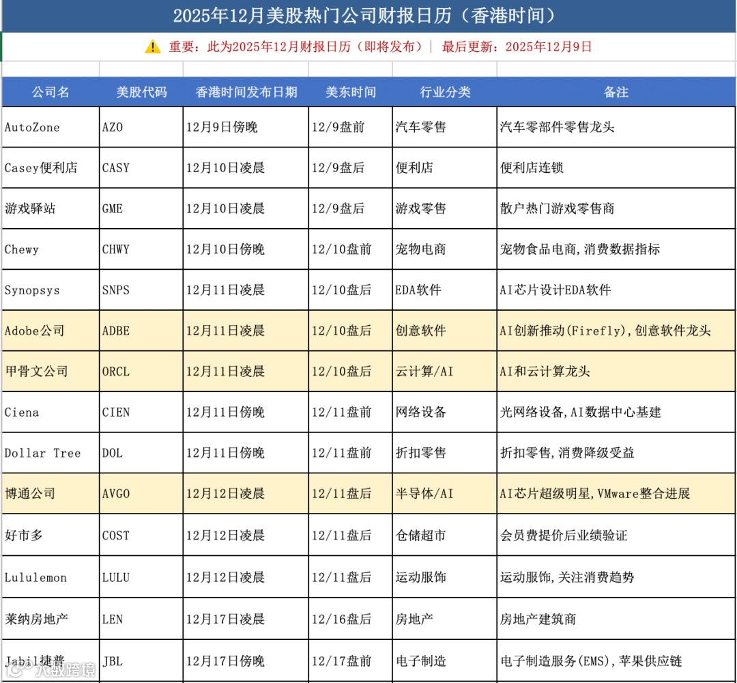Select the VMware整合进展 note cell
The width and height of the screenshot is (737, 683).
pyautogui.click(x=616, y=493)
